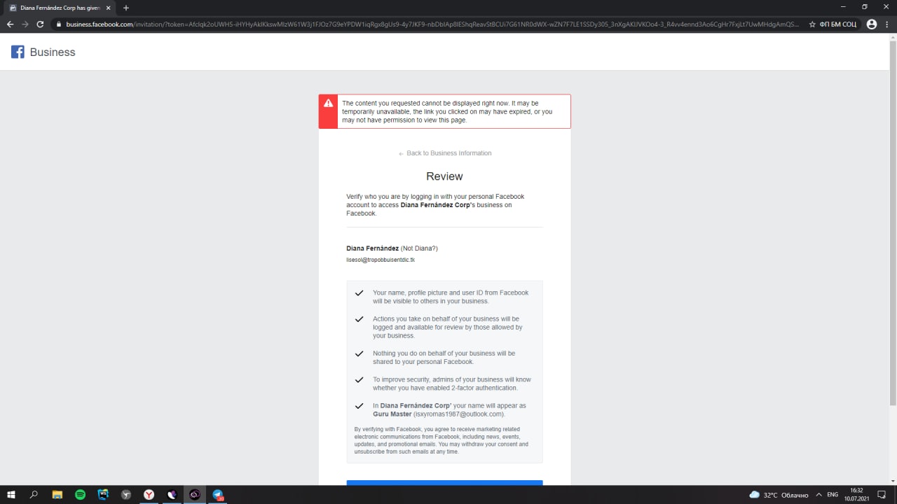The image size is (897, 504).
Task: Switch input language via ENG indicator
Action: [833, 495]
